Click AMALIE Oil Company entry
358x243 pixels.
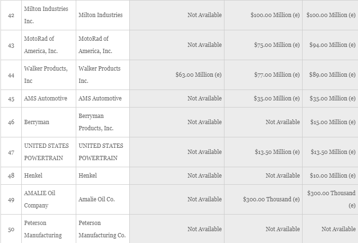pos(40,199)
